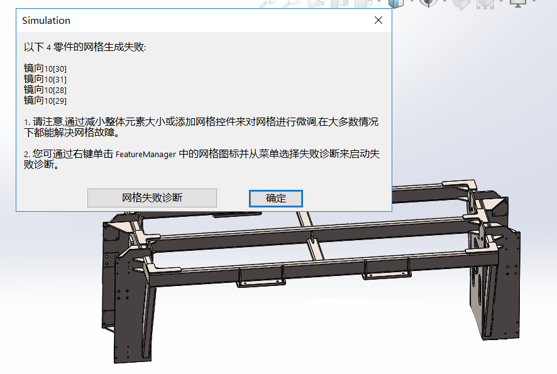The image size is (557, 374).
Task: Confirm the dialog with 确定
Action: 275,198
